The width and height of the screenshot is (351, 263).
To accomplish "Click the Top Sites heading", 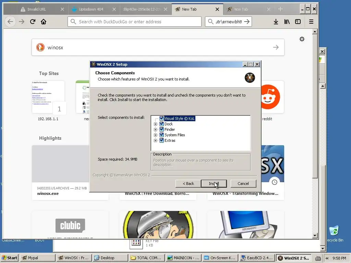I will point(49,73).
